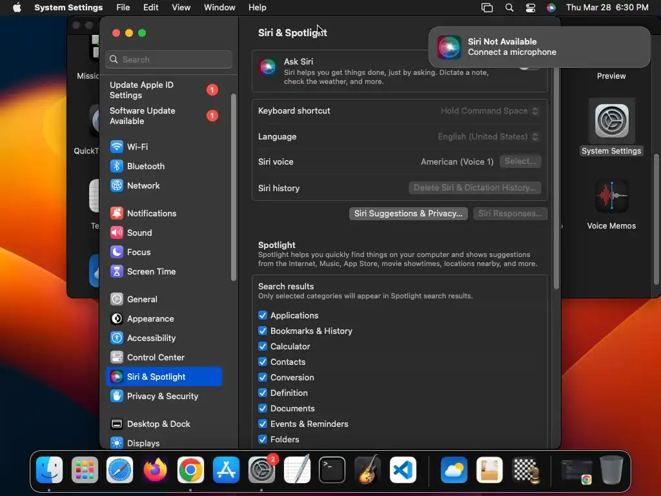
Task: Open the Window menu
Action: coord(219,8)
